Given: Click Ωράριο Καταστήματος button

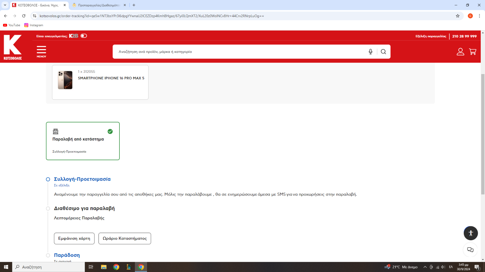Looking at the screenshot, I should click(125, 238).
